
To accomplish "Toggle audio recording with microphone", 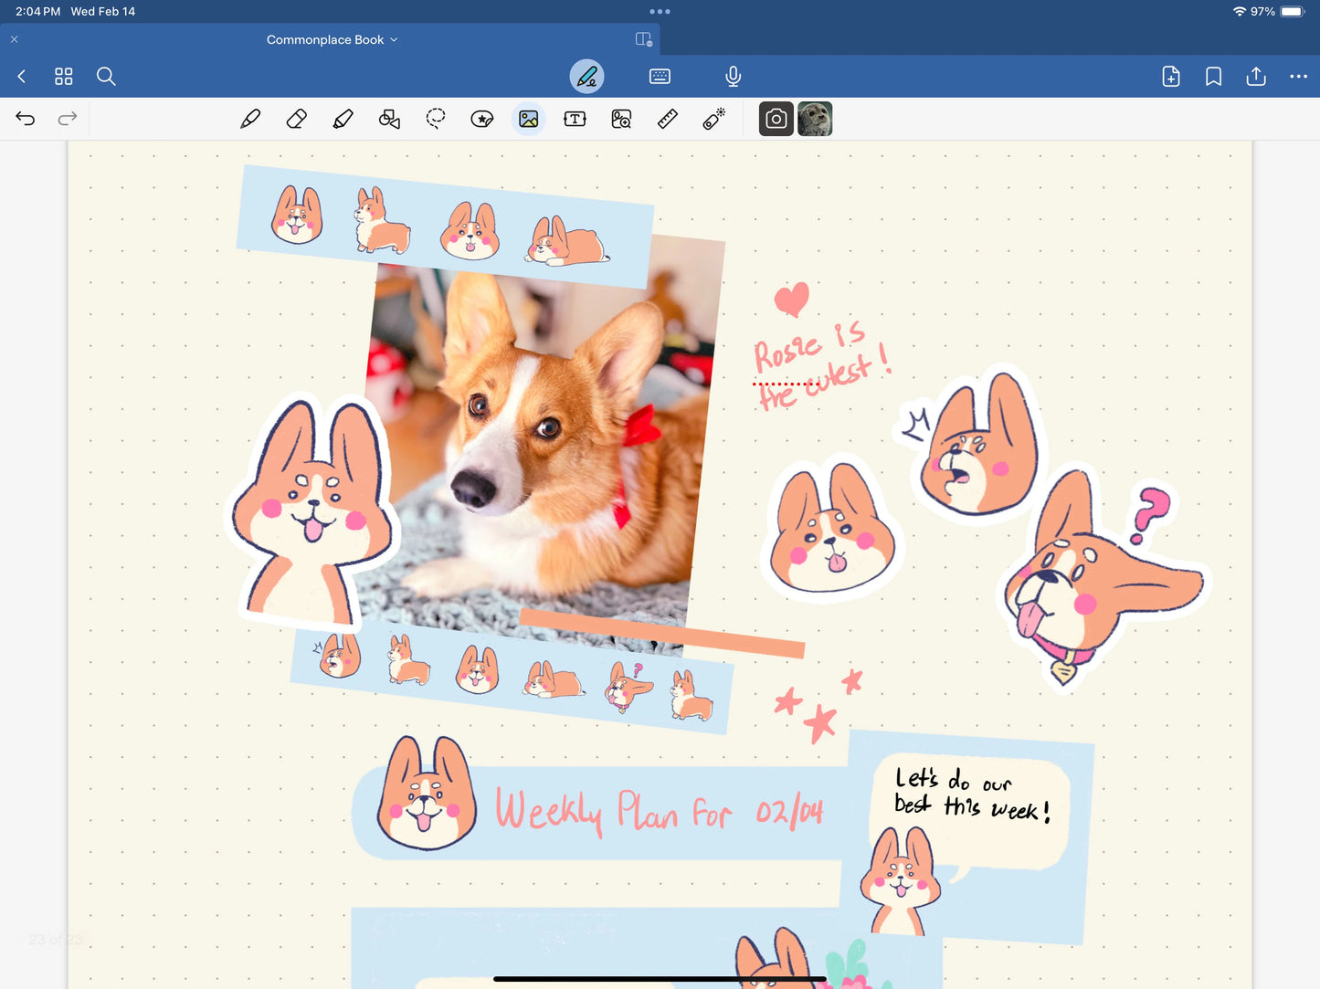I will pos(733,77).
